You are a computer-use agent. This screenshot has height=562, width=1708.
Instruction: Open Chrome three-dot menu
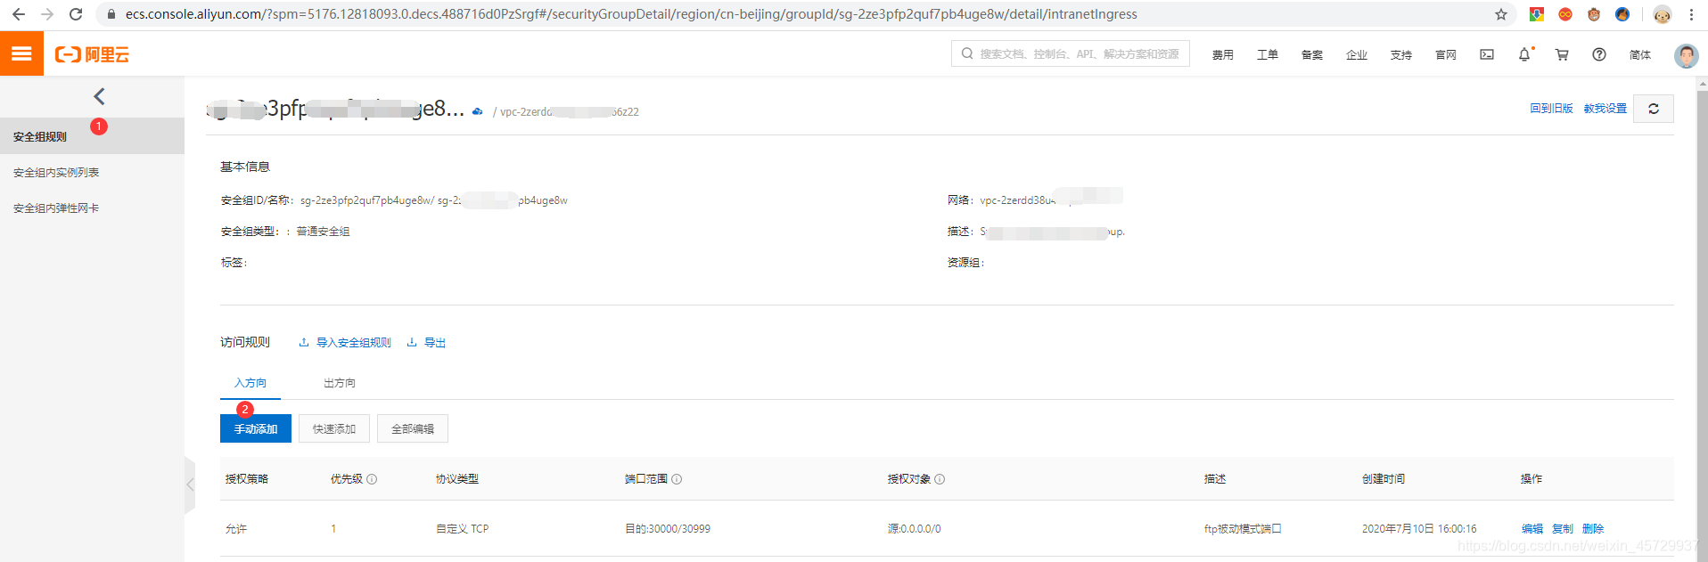pos(1691,14)
